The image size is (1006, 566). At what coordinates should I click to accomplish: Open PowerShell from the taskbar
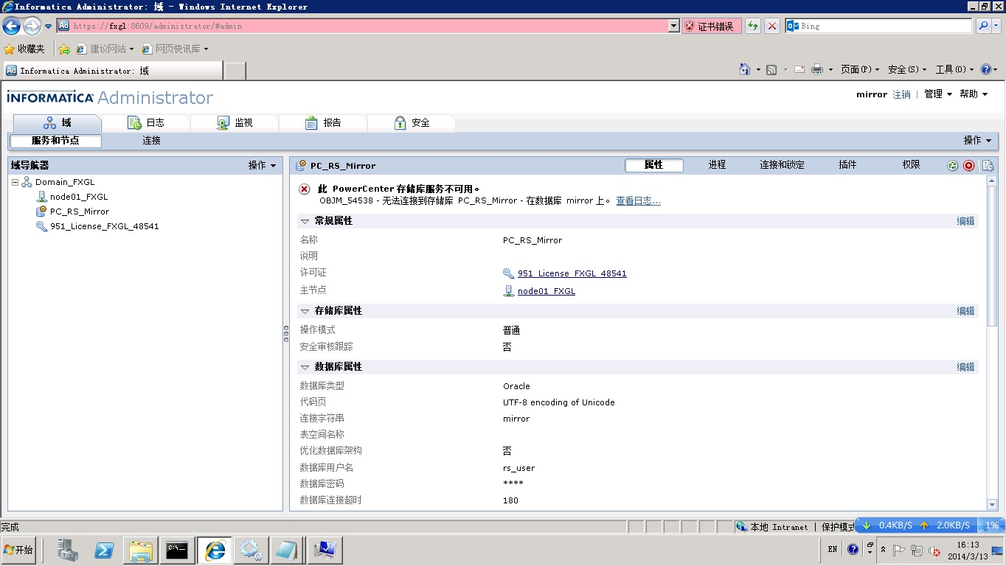(x=104, y=551)
